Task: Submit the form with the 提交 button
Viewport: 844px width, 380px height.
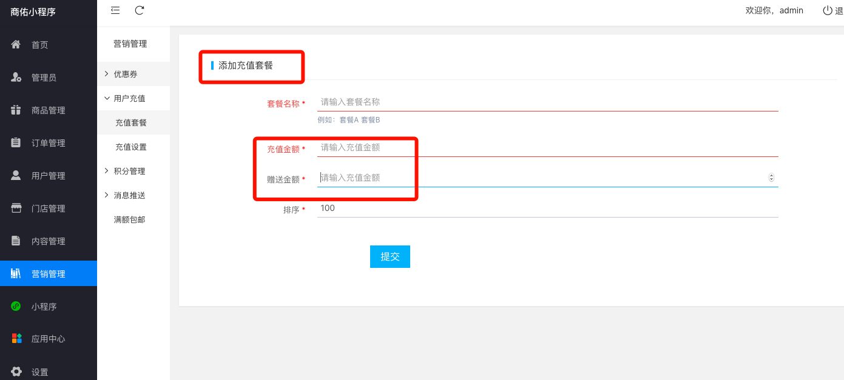Action: tap(390, 256)
